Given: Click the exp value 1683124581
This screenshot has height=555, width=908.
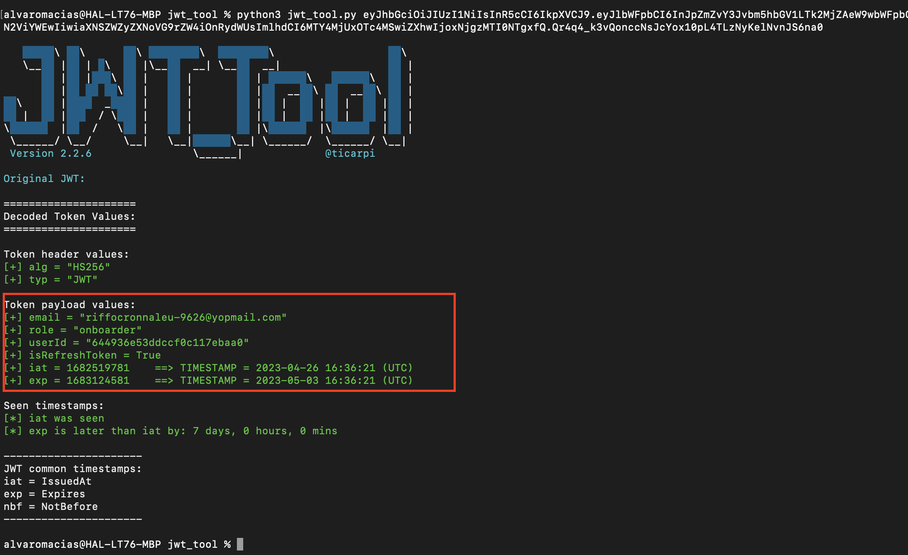Looking at the screenshot, I should pos(98,381).
